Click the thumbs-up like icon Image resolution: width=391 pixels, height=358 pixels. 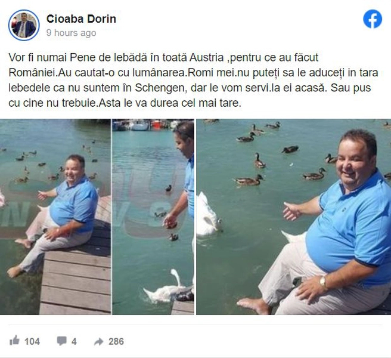pos(14,341)
